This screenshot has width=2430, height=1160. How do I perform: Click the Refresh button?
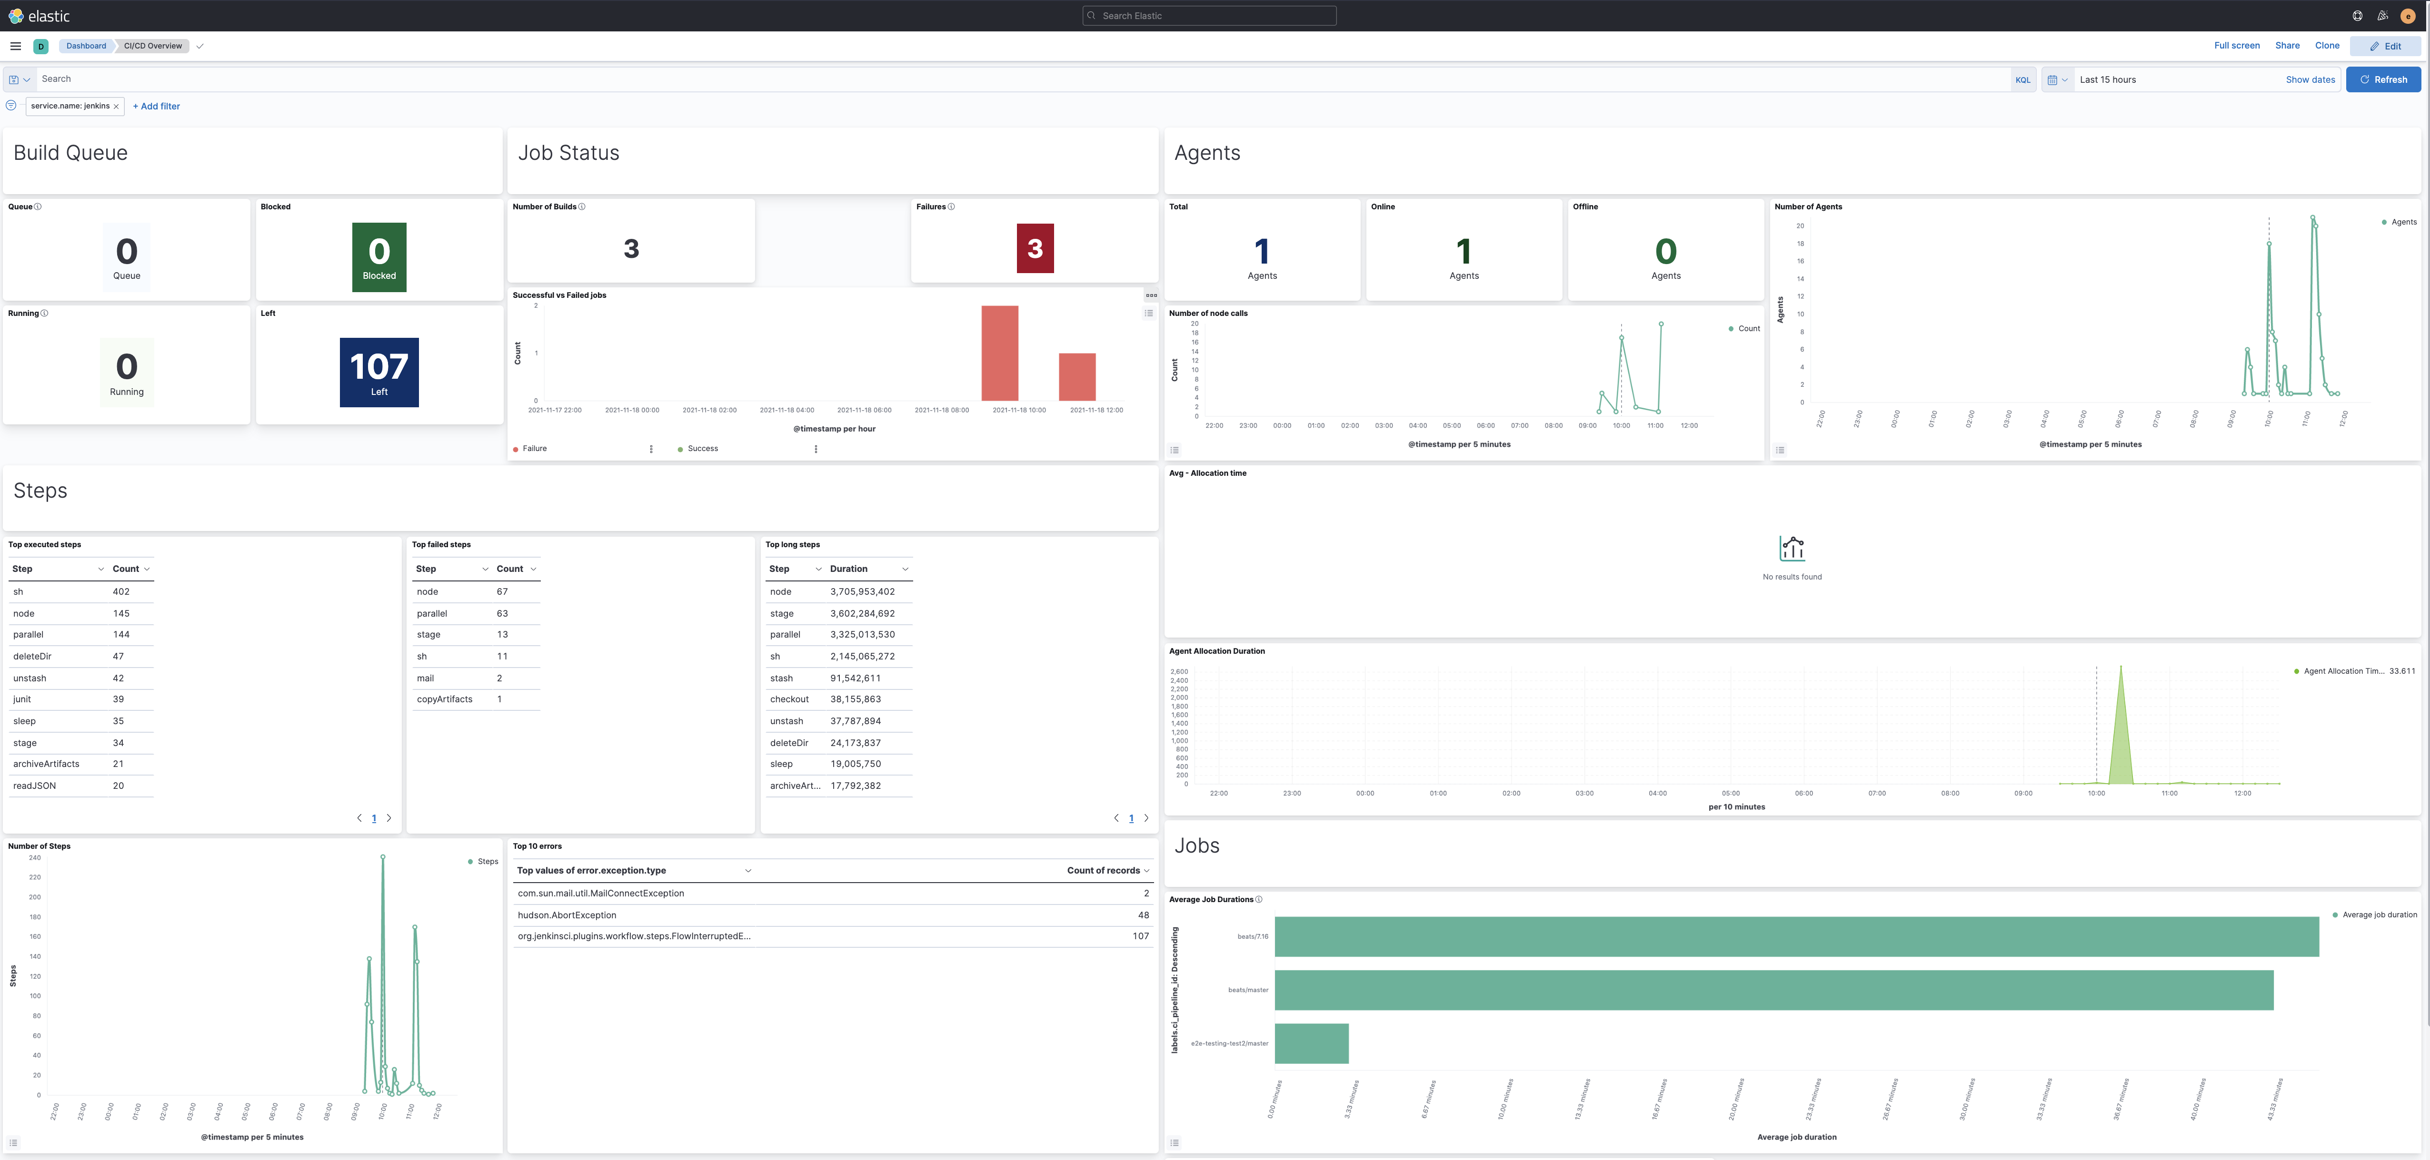click(2384, 79)
